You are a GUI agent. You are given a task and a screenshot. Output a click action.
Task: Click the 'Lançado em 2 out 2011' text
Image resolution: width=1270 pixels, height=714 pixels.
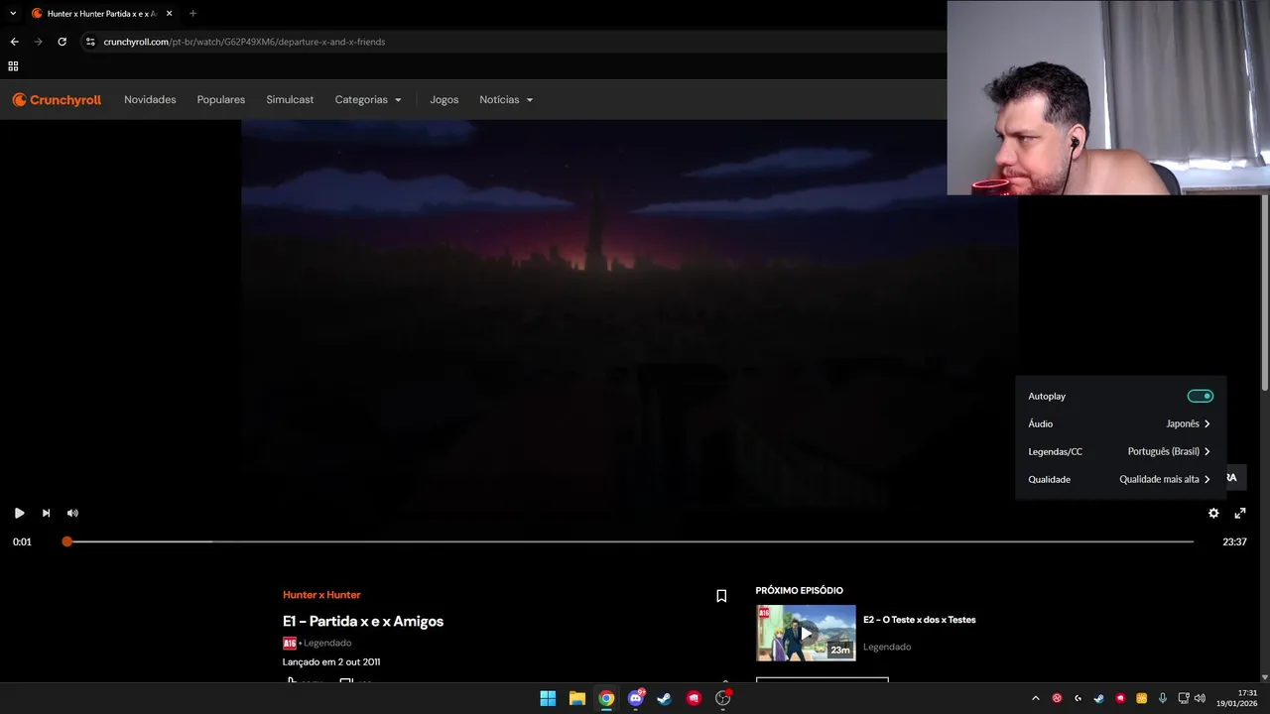point(331,661)
